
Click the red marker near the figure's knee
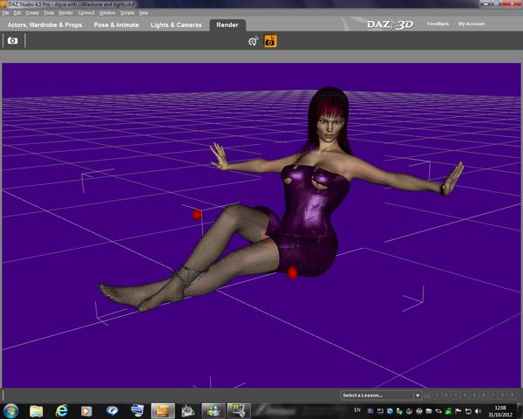(x=197, y=215)
